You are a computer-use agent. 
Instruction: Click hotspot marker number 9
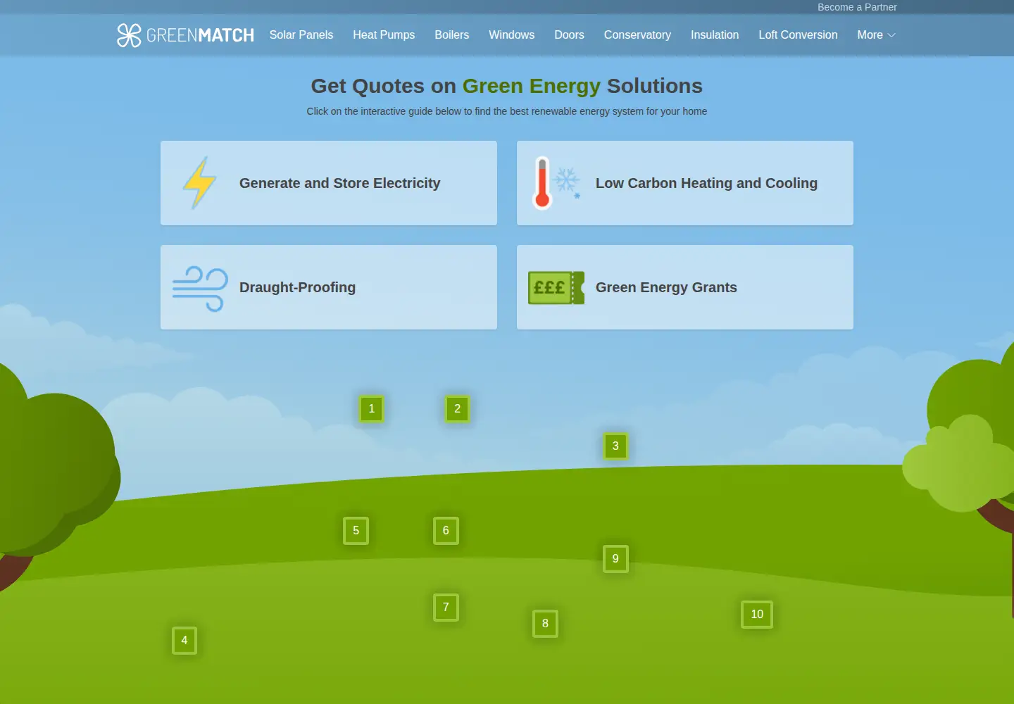615,559
